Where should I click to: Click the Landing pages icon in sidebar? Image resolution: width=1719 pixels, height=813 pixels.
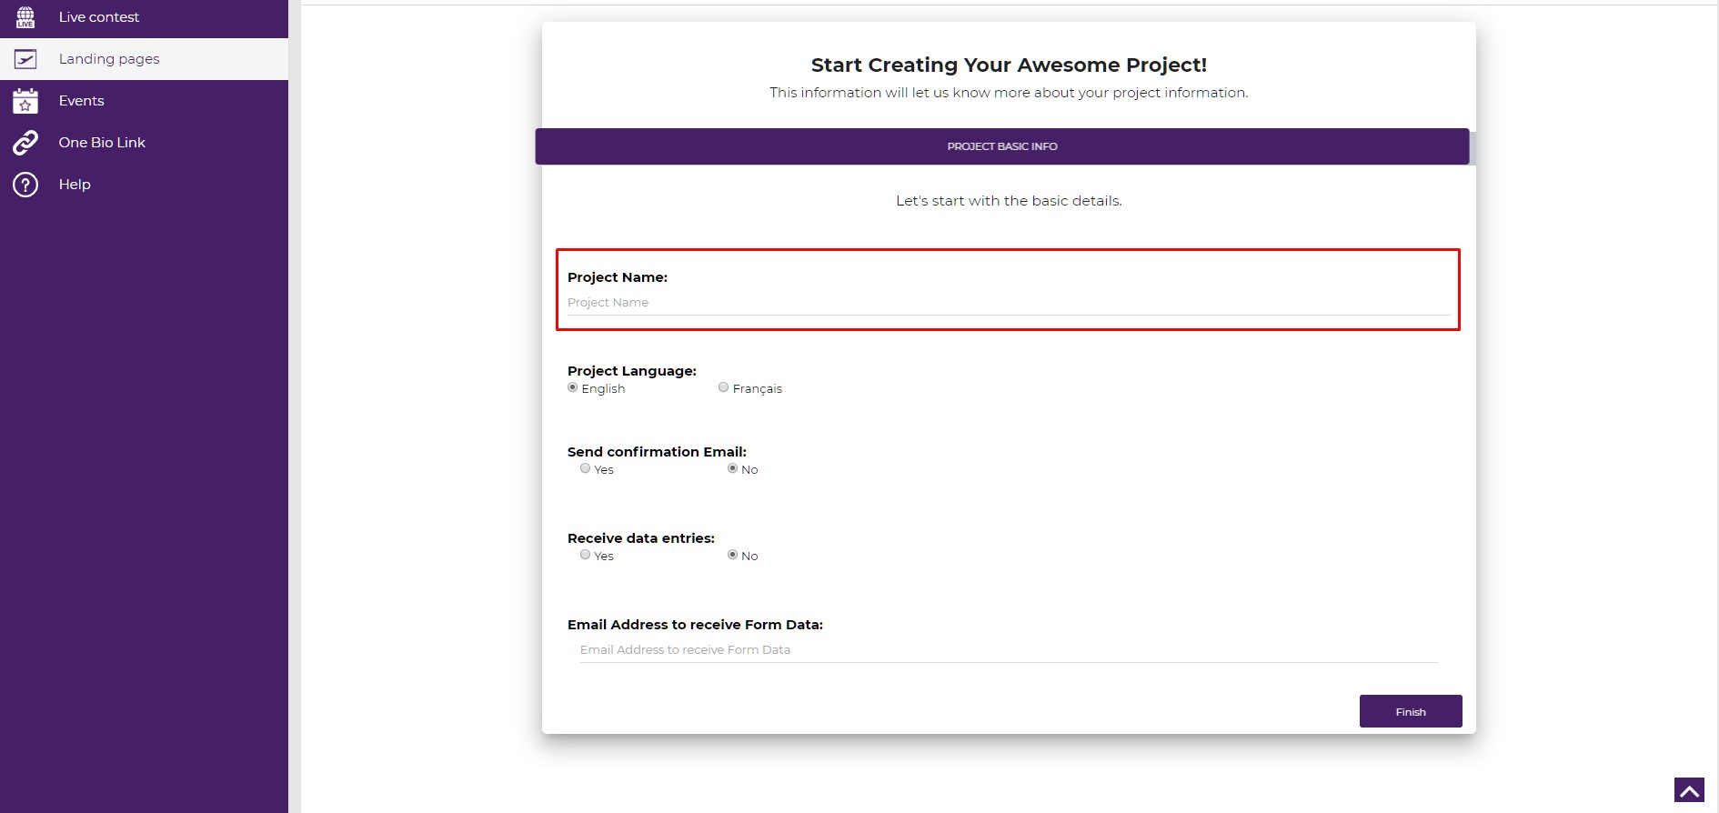click(x=25, y=59)
